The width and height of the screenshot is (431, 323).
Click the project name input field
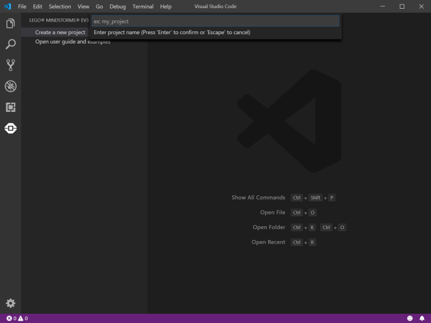pyautogui.click(x=215, y=21)
